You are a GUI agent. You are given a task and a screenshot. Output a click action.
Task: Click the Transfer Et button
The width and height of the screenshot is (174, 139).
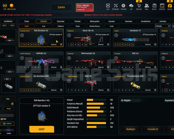pyautogui.click(x=153, y=129)
